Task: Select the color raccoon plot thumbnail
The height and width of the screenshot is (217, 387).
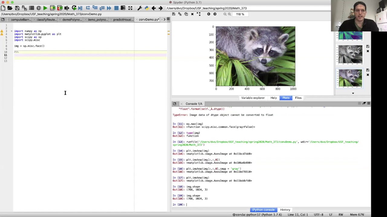Action: [x=350, y=78]
